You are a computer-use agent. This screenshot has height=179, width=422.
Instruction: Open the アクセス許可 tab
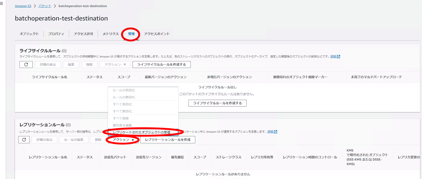(83, 34)
